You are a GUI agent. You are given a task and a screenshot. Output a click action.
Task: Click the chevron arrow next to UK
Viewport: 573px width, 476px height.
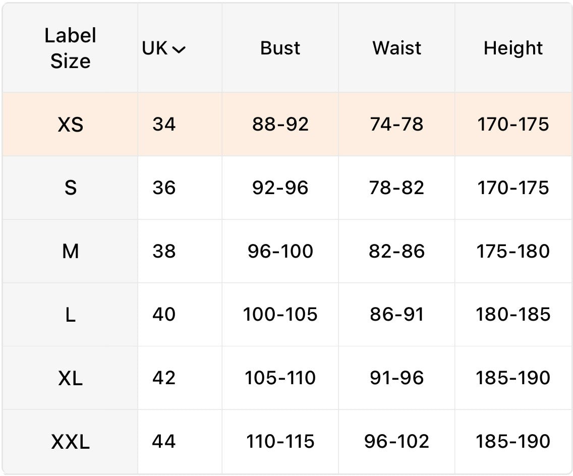[x=179, y=49]
